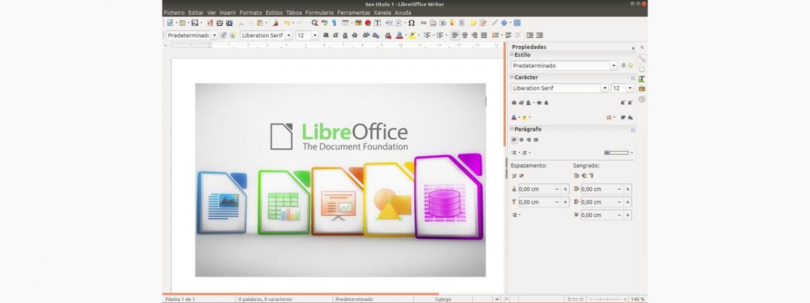The width and height of the screenshot is (810, 303).
Task: Close the Propiedades sidebar panel
Action: tap(633, 47)
